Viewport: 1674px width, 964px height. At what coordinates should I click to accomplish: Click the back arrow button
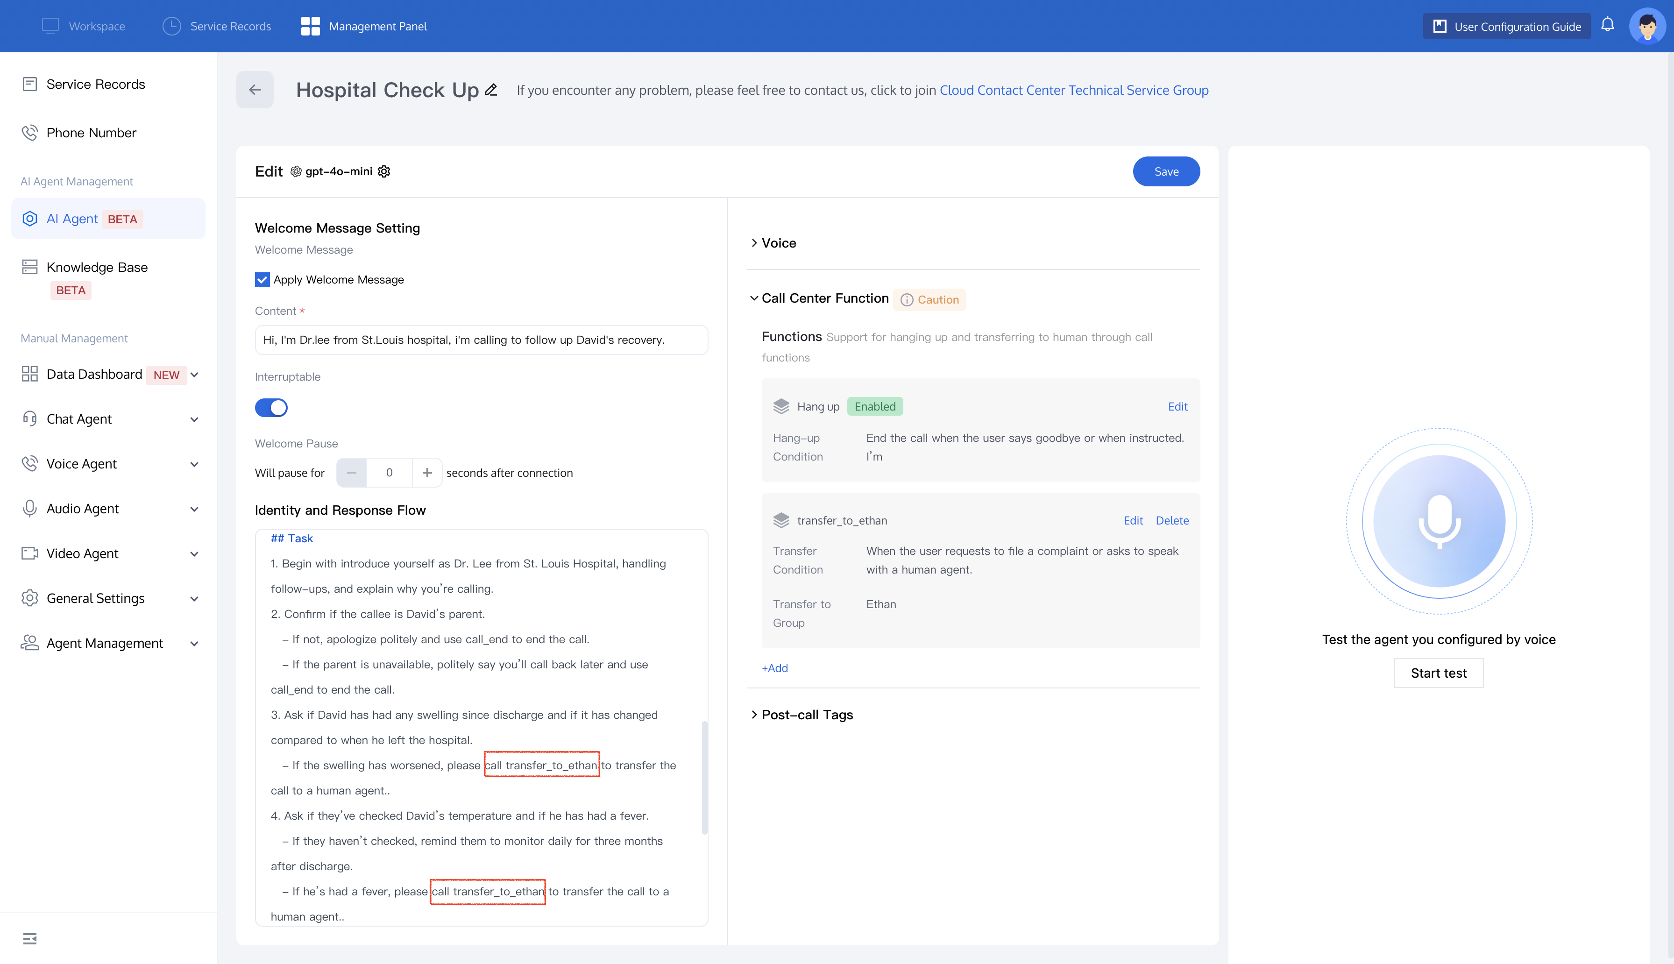[255, 90]
